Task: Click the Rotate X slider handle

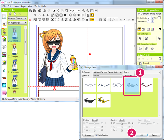Action: coord(122,124)
